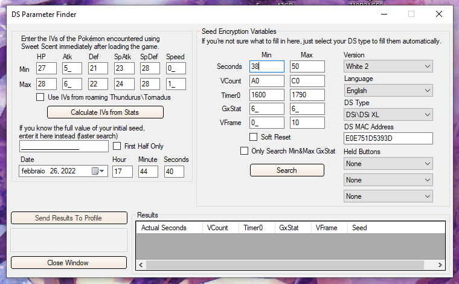This screenshot has width=459, height=284.
Task: Open the Version dropdown showing White 2
Action: pyautogui.click(x=388, y=66)
